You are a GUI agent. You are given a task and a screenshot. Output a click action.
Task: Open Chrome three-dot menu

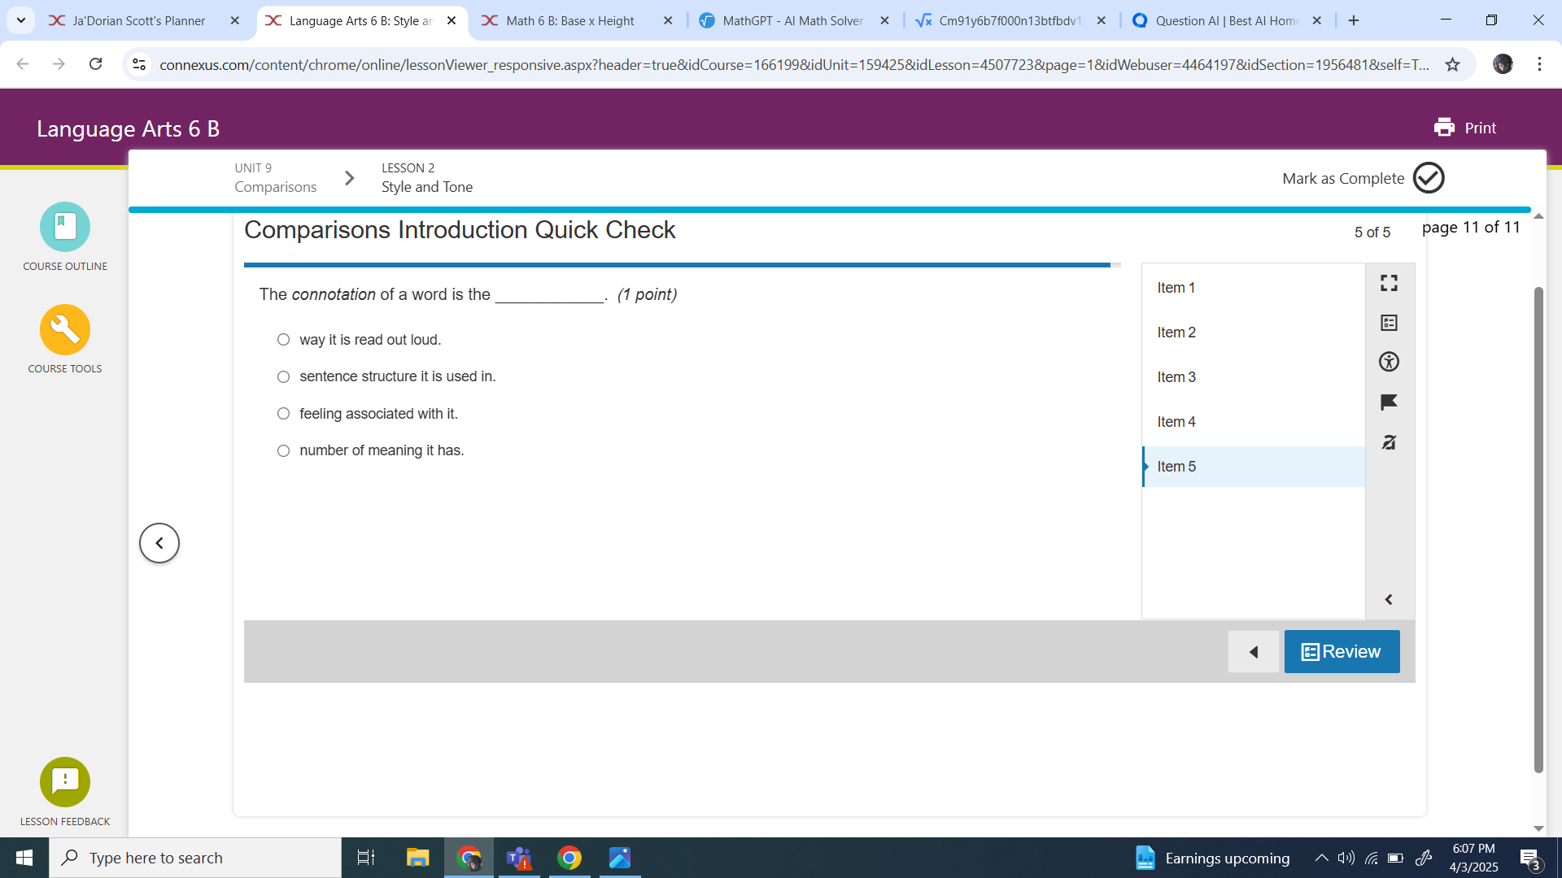[1539, 64]
